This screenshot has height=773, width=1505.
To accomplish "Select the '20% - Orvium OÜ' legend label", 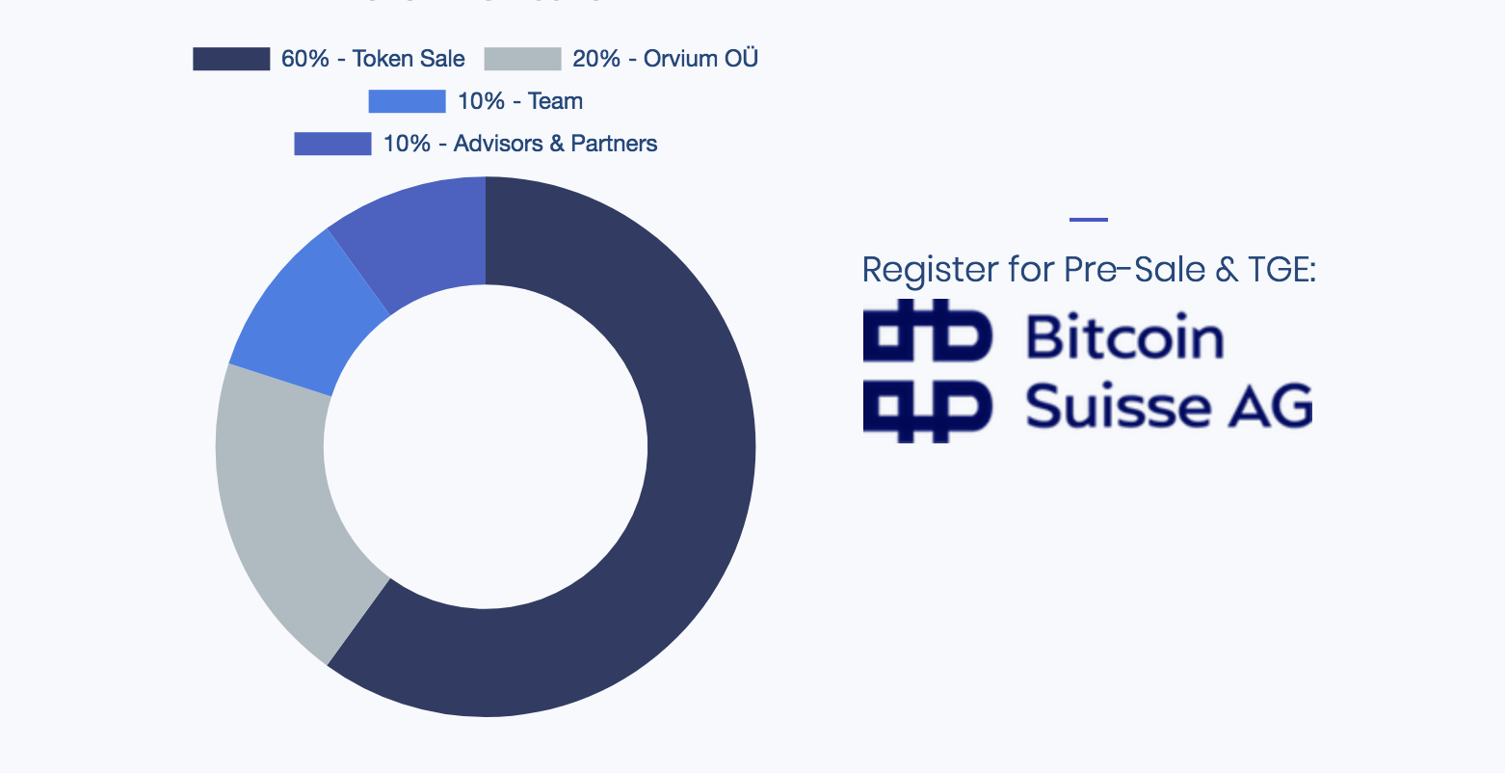I will pyautogui.click(x=666, y=59).
